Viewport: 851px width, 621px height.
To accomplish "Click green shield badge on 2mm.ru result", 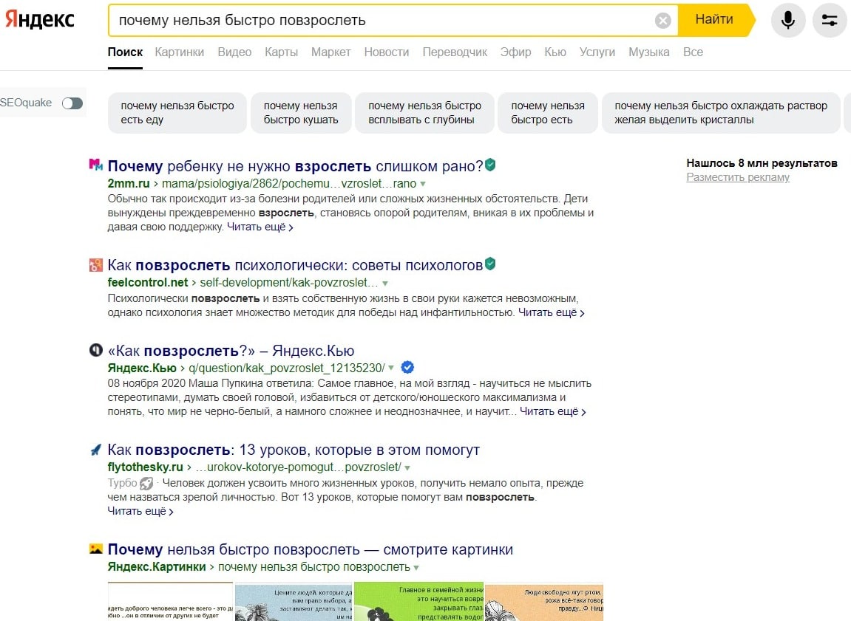I will (x=490, y=165).
